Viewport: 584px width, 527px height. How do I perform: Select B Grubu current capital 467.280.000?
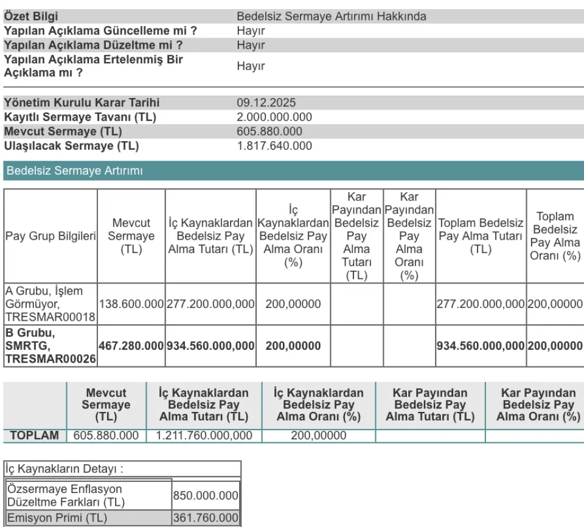(x=131, y=346)
